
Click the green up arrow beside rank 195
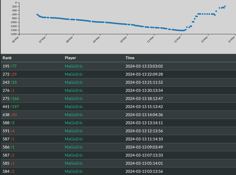click(11, 66)
